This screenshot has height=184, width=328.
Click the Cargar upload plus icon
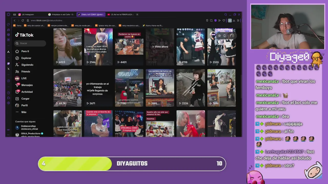coord(17,99)
